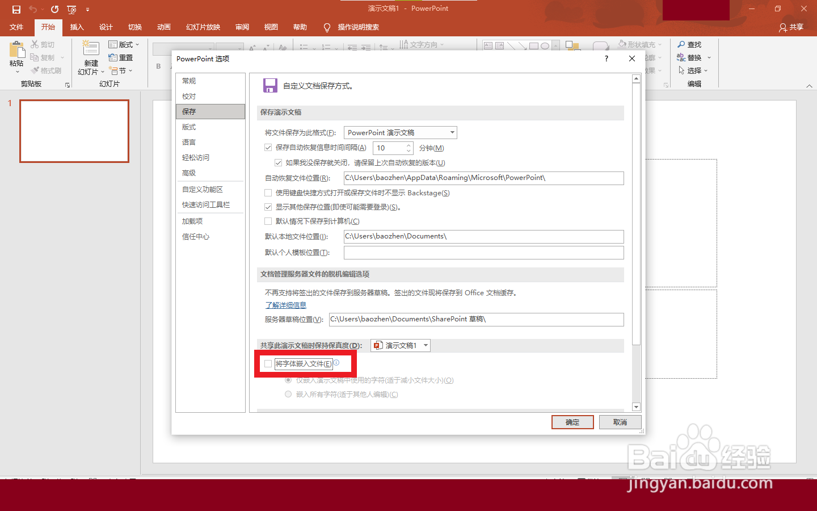The width and height of the screenshot is (817, 511).
Task: Click the Share (共享) person icon
Action: (x=783, y=27)
